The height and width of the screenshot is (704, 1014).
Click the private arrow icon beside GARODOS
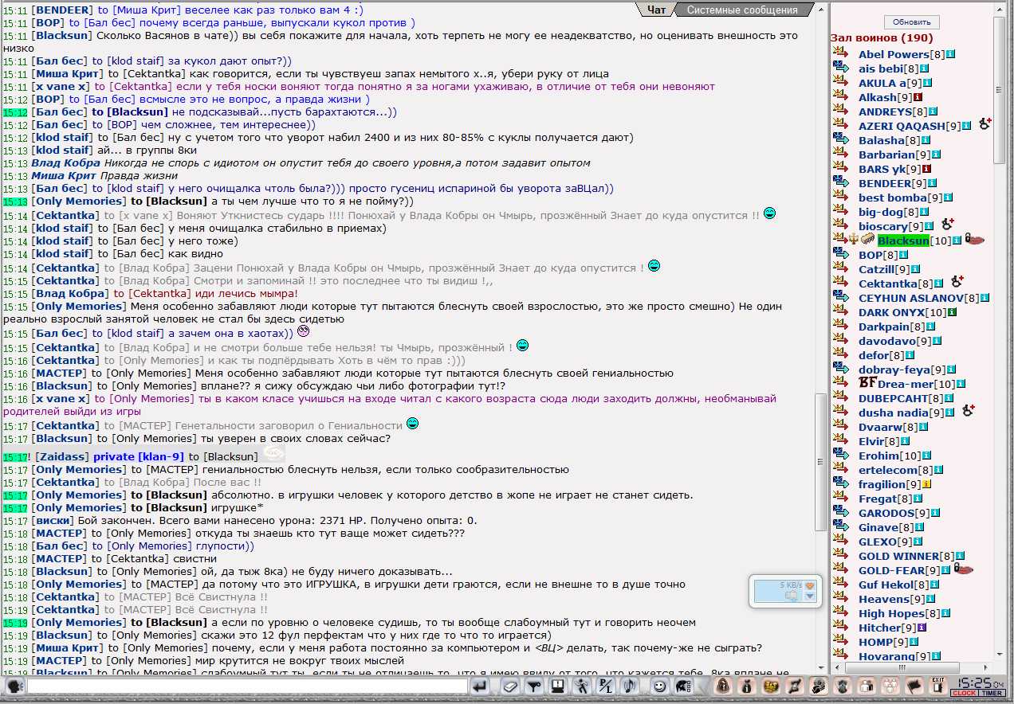point(842,513)
